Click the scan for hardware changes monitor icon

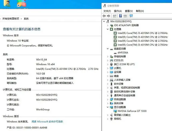pos(131,16)
